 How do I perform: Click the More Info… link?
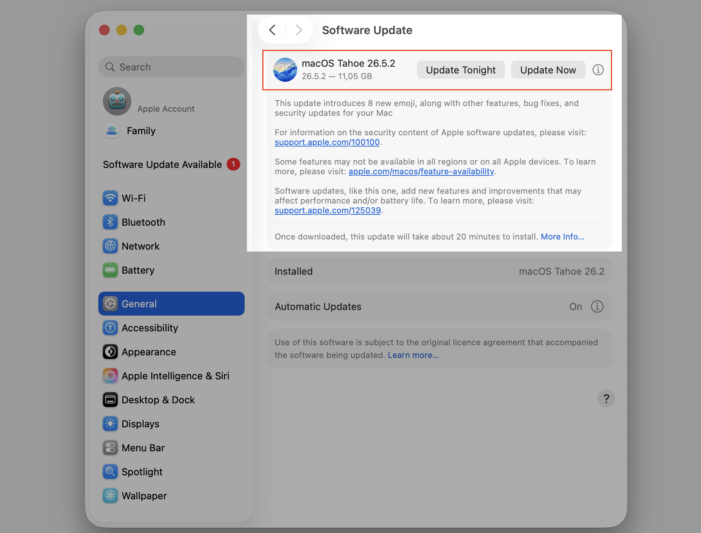(x=563, y=237)
